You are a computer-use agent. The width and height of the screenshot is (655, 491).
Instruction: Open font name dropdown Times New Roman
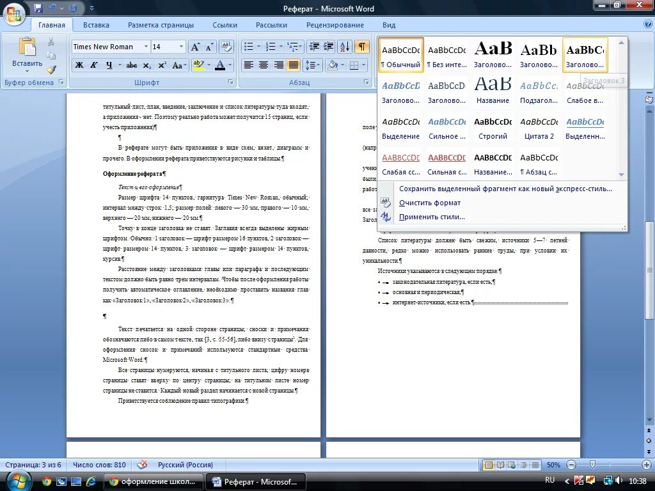point(146,47)
